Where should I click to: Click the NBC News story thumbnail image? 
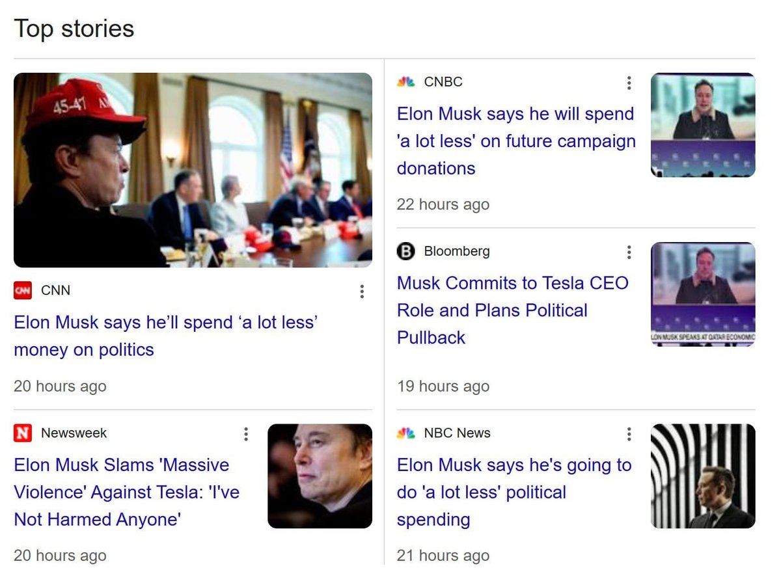click(x=703, y=476)
